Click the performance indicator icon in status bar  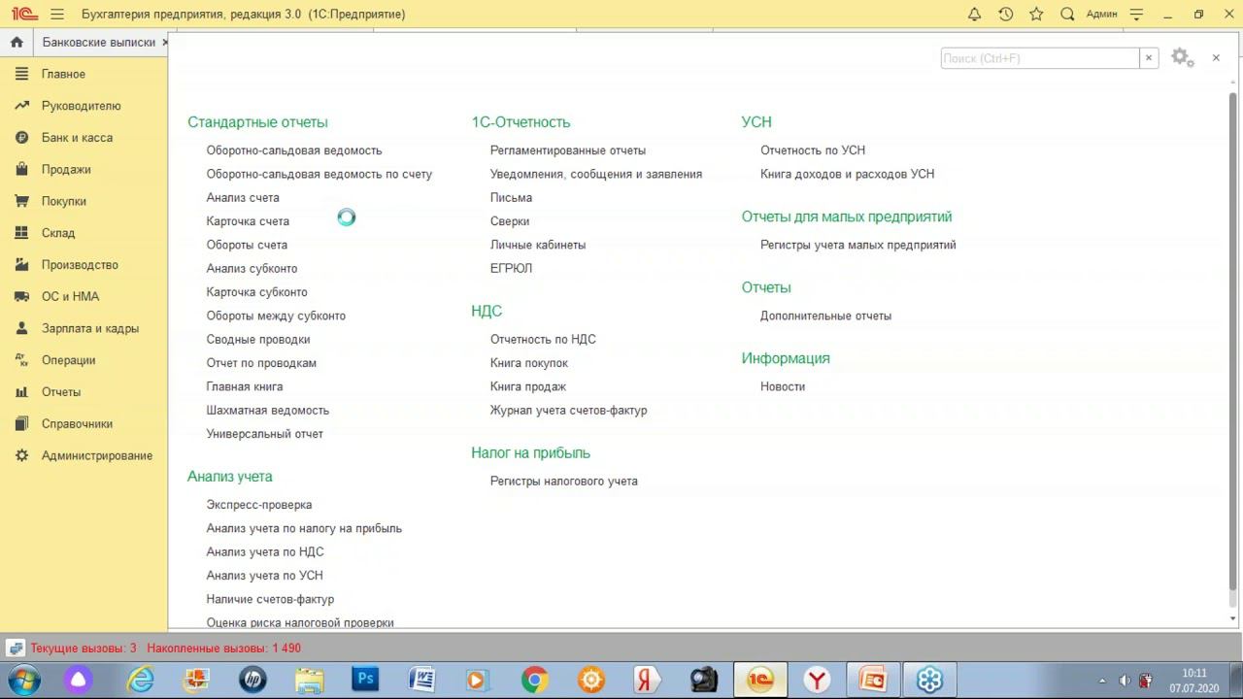coord(16,649)
